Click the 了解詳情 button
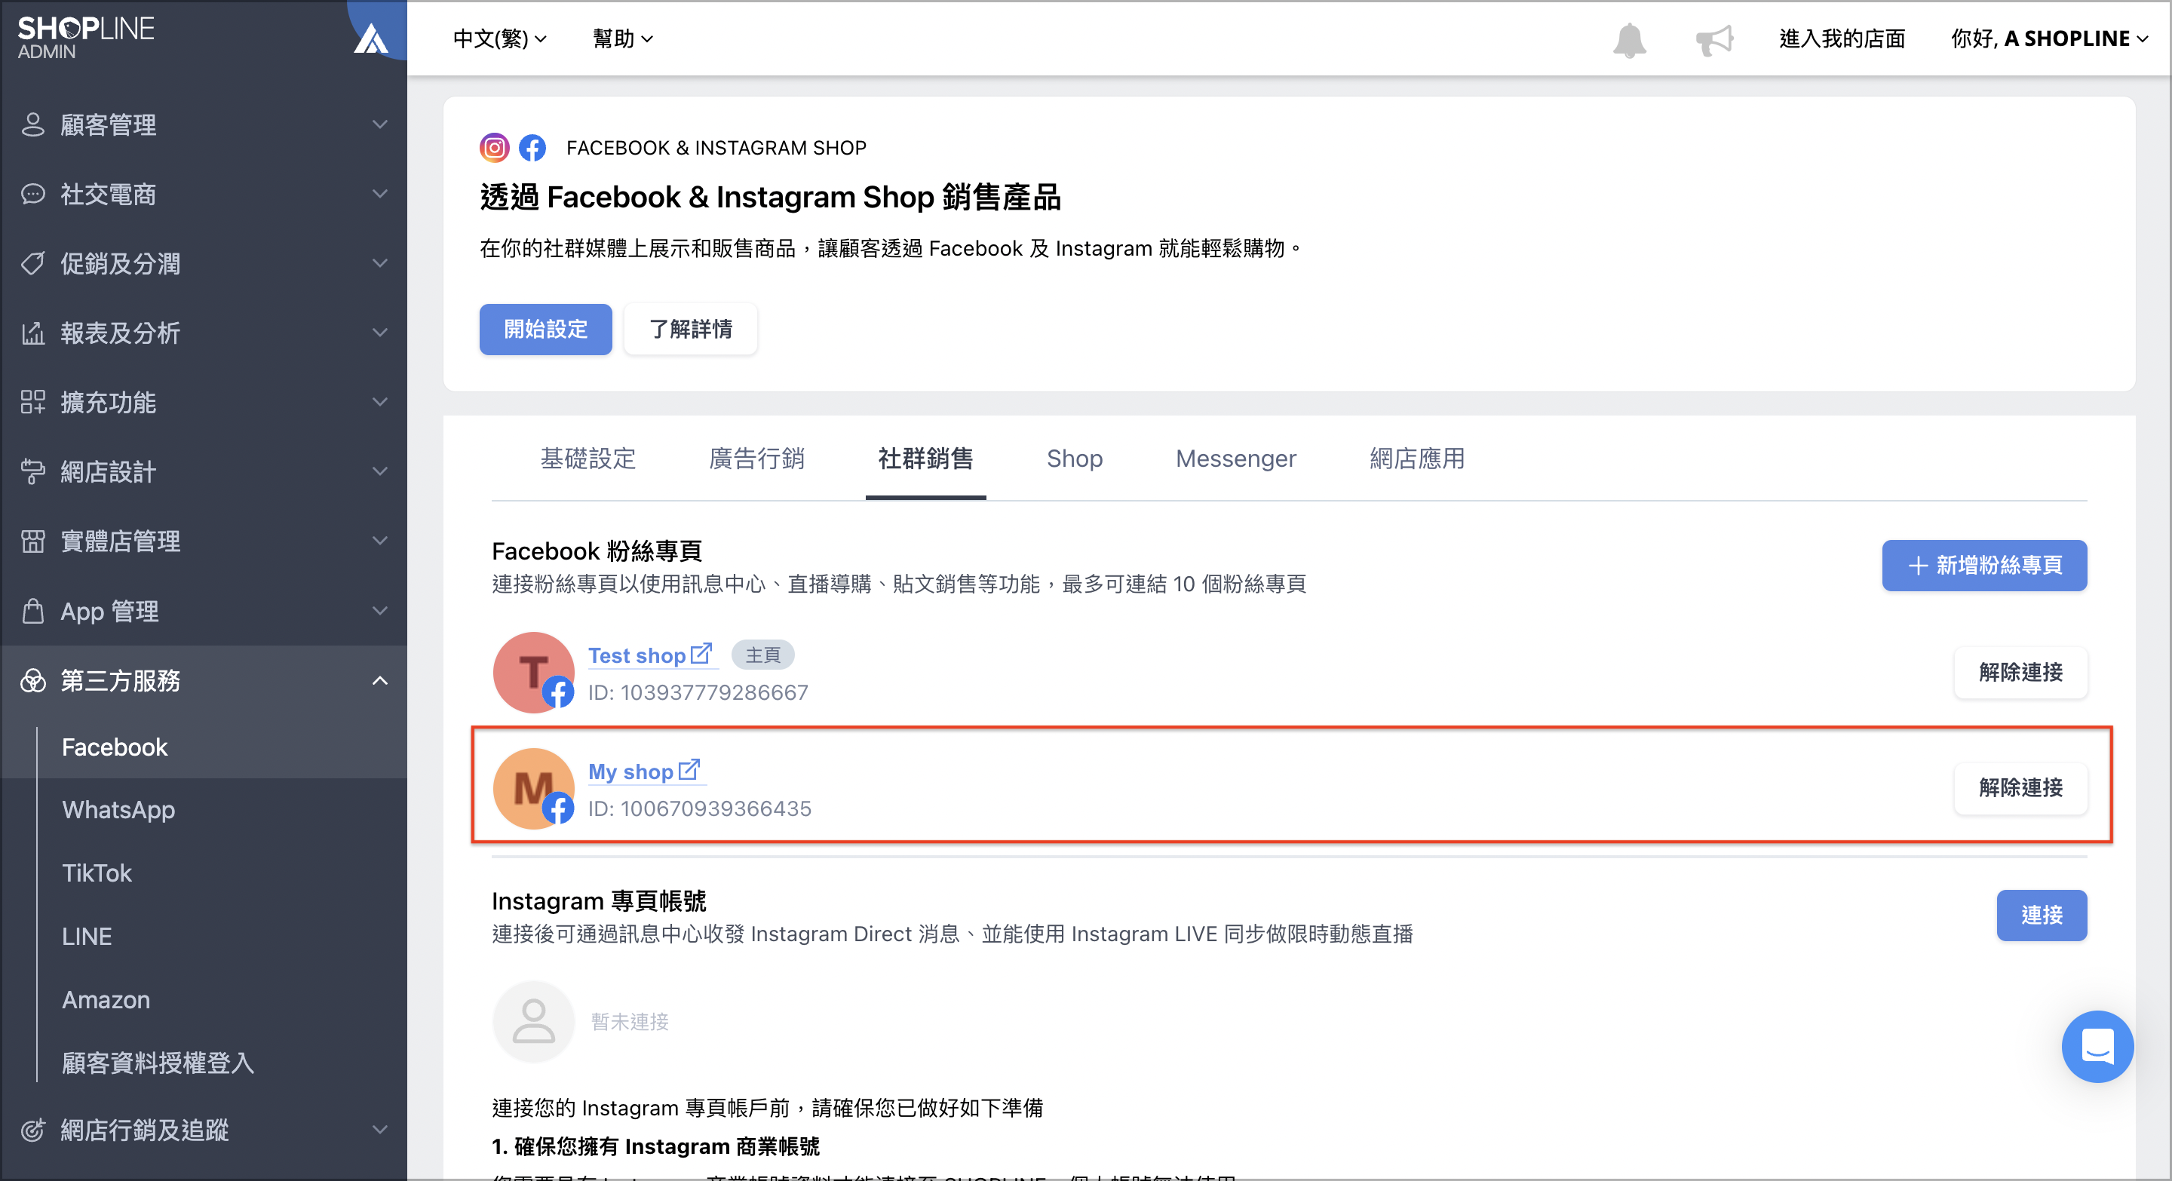This screenshot has width=2172, height=1181. click(x=691, y=329)
